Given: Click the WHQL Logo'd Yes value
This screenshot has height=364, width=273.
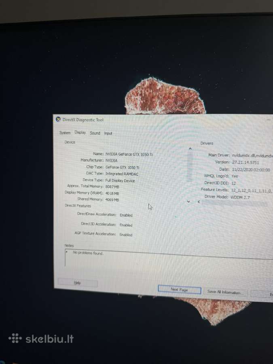Looking at the screenshot, I should pos(235,176).
